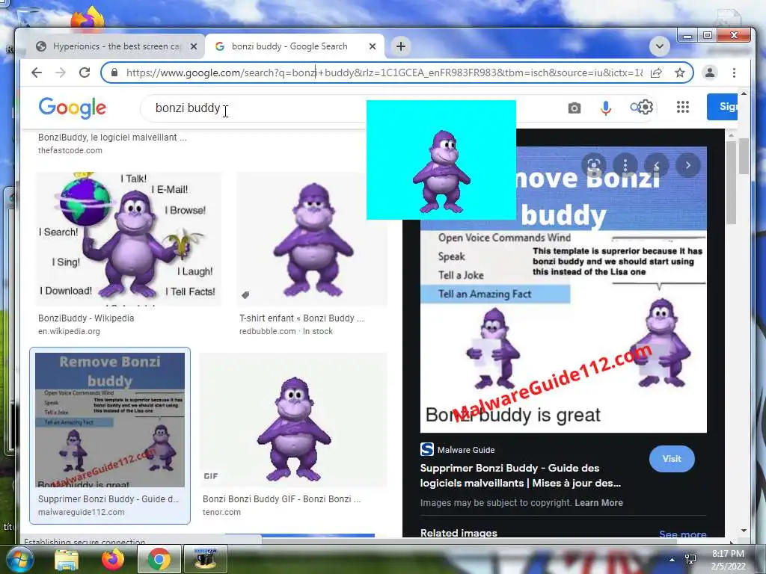Launch Firefox from the taskbar

[113, 559]
